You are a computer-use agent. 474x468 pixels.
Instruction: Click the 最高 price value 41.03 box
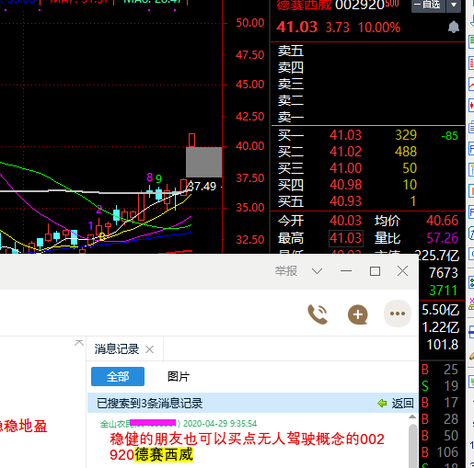(346, 238)
